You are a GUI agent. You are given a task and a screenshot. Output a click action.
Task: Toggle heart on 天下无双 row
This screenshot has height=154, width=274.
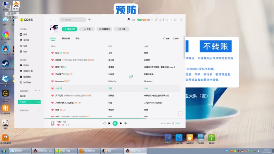pyautogui.click(x=52, y=96)
